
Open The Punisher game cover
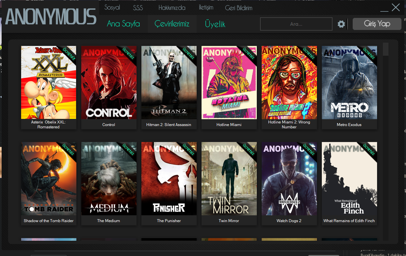tap(169, 178)
